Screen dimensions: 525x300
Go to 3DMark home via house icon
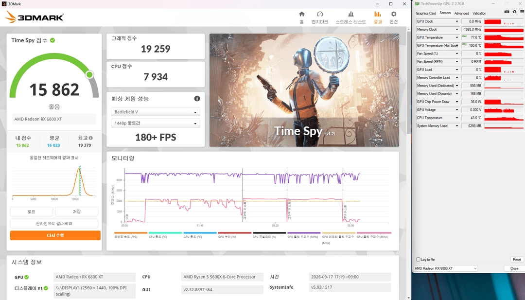302,14
